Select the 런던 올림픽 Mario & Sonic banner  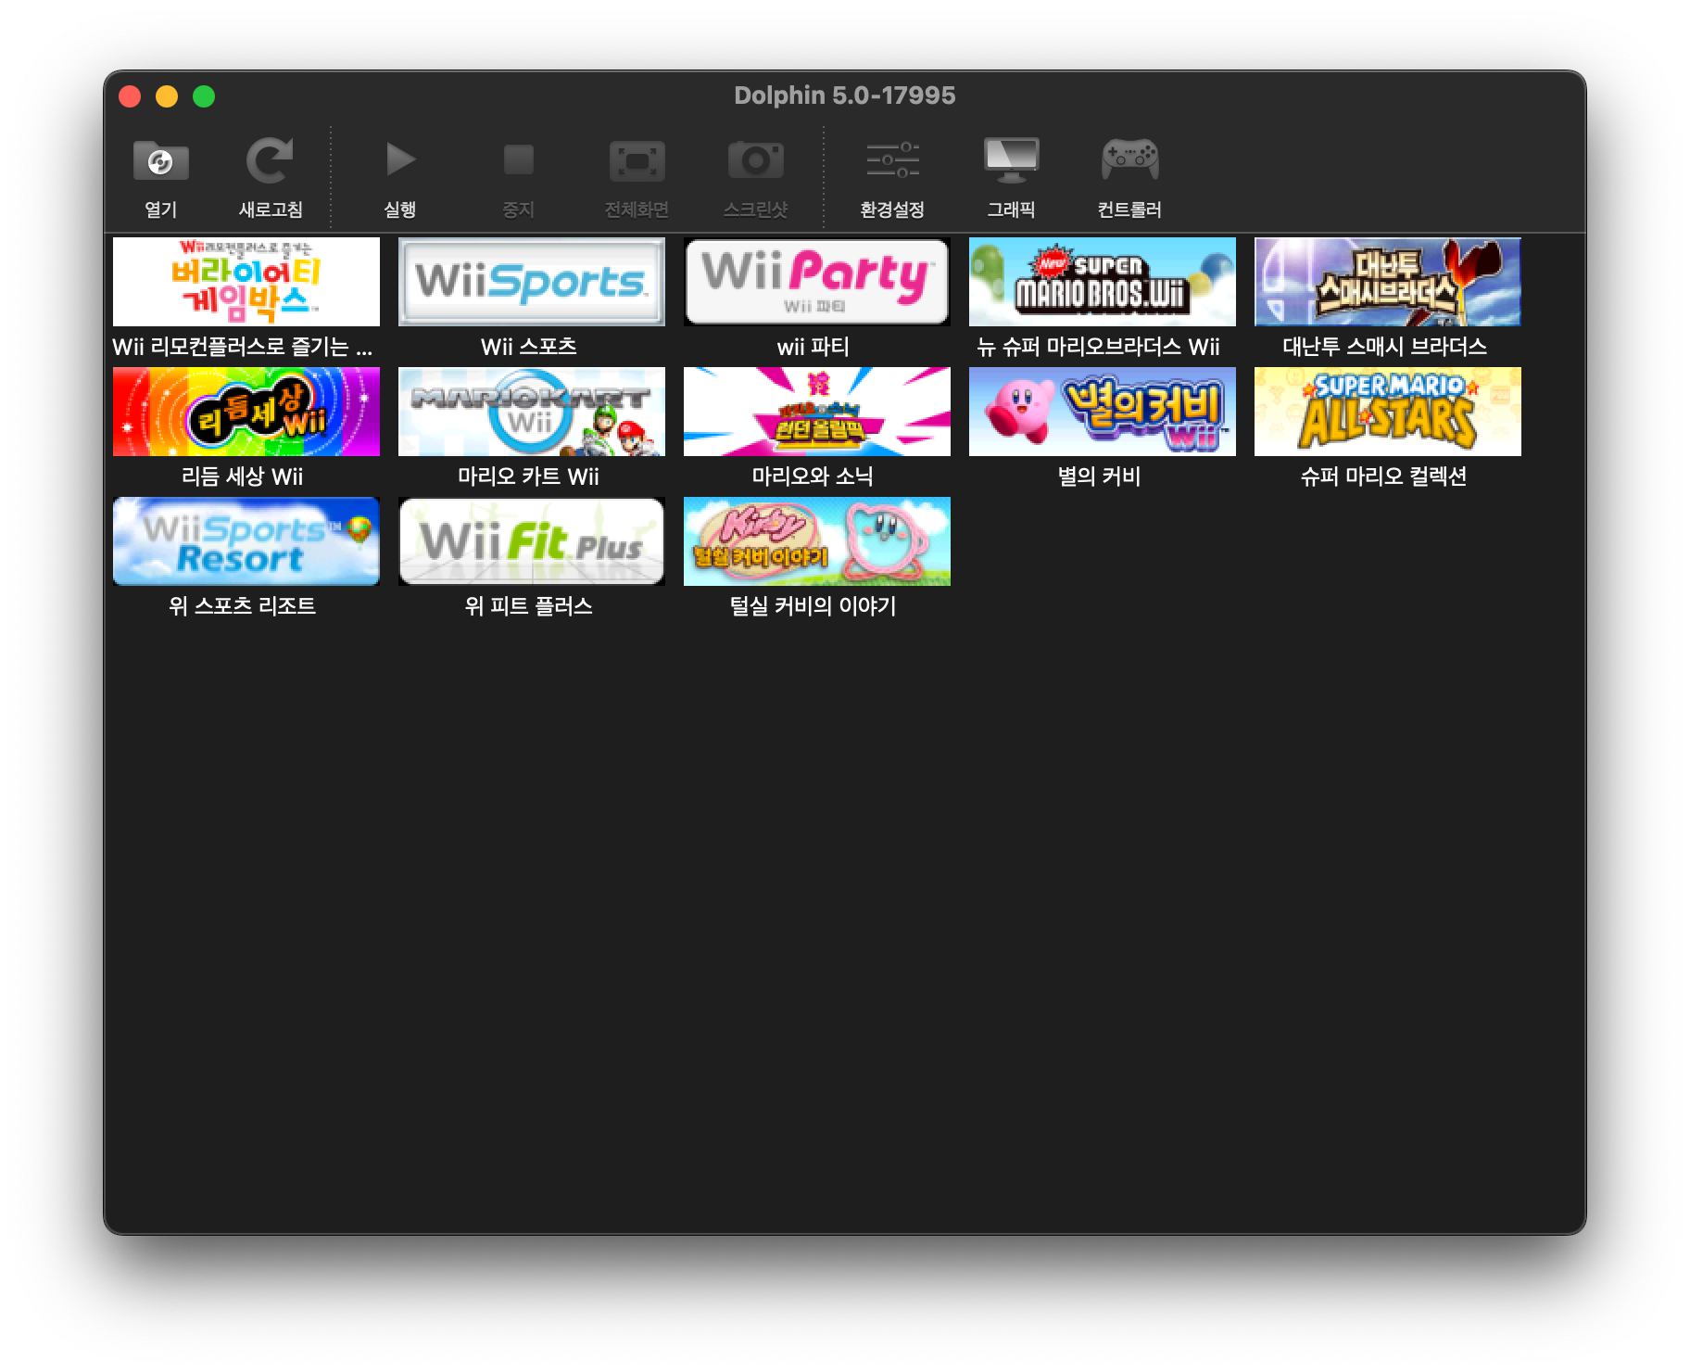(x=817, y=412)
